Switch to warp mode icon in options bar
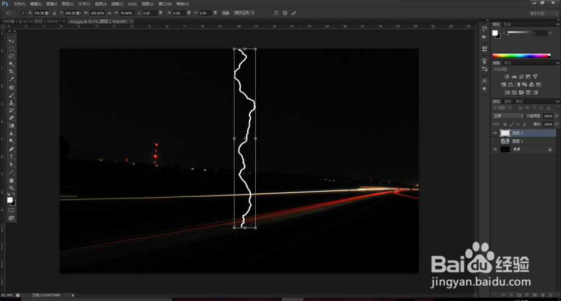This screenshot has width=561, height=301. 276,13
